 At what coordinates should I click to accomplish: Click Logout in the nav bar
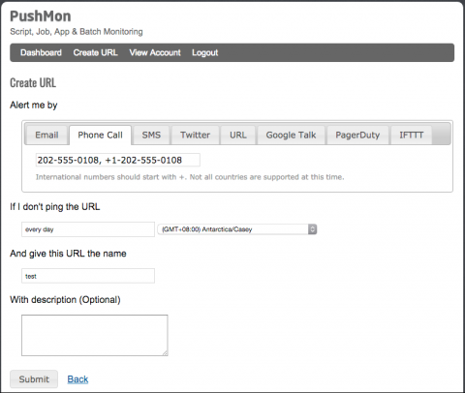[x=205, y=52]
